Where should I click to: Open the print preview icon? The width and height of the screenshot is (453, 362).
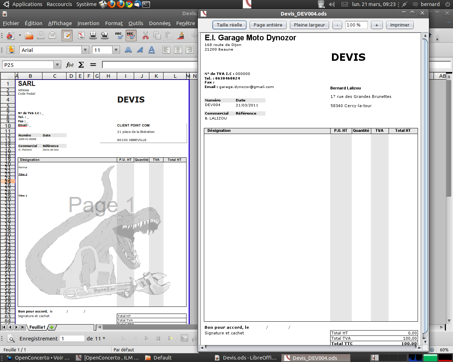pos(105,35)
